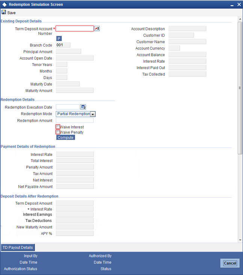Click the Save label in the toolbar
This screenshot has height=275, width=243.
[11, 13]
